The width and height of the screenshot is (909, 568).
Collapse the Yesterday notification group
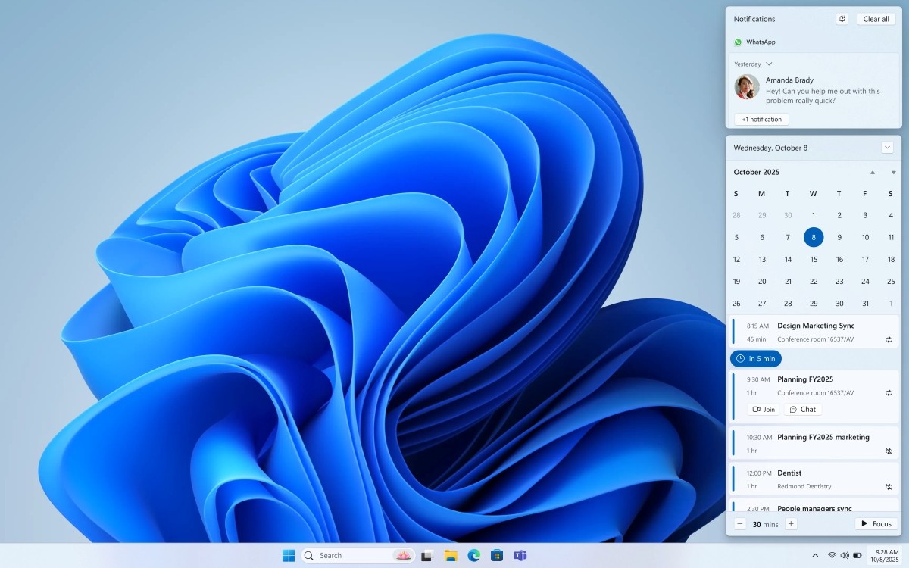[x=770, y=64]
